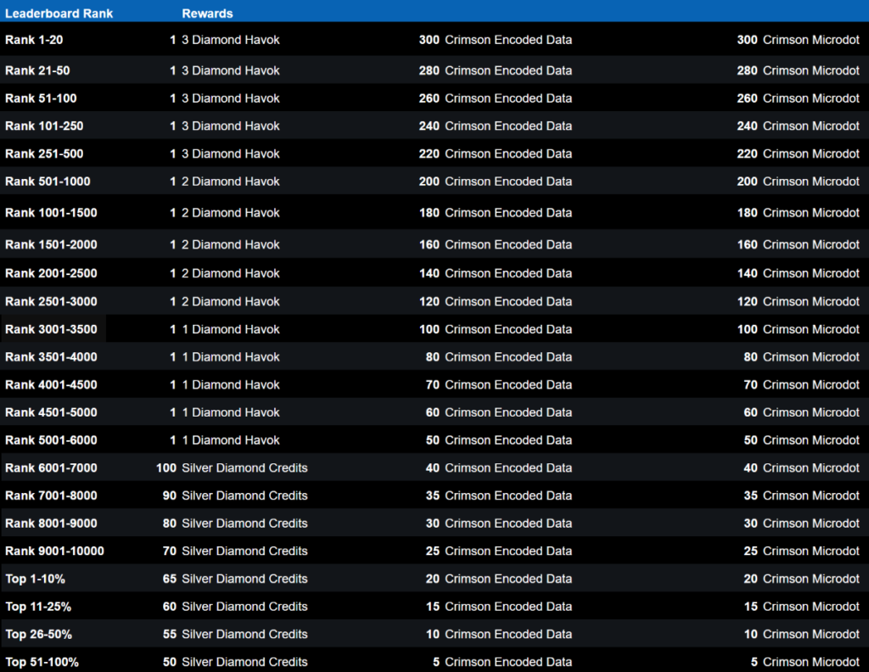Click "3 Diamond Havok" in Rank 1-20 row
The width and height of the screenshot is (869, 672).
point(231,40)
